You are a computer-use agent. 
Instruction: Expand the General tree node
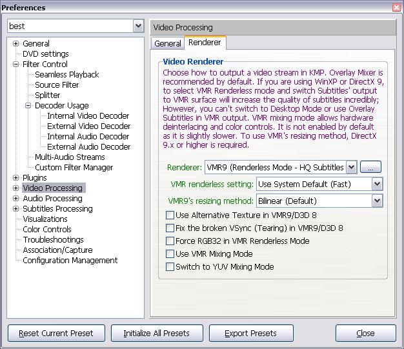(x=16, y=44)
